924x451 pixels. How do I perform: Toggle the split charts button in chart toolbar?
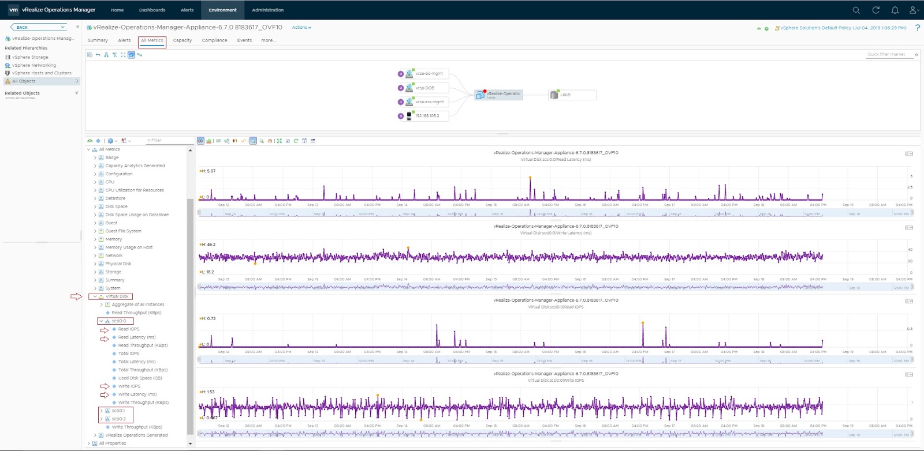pos(200,141)
